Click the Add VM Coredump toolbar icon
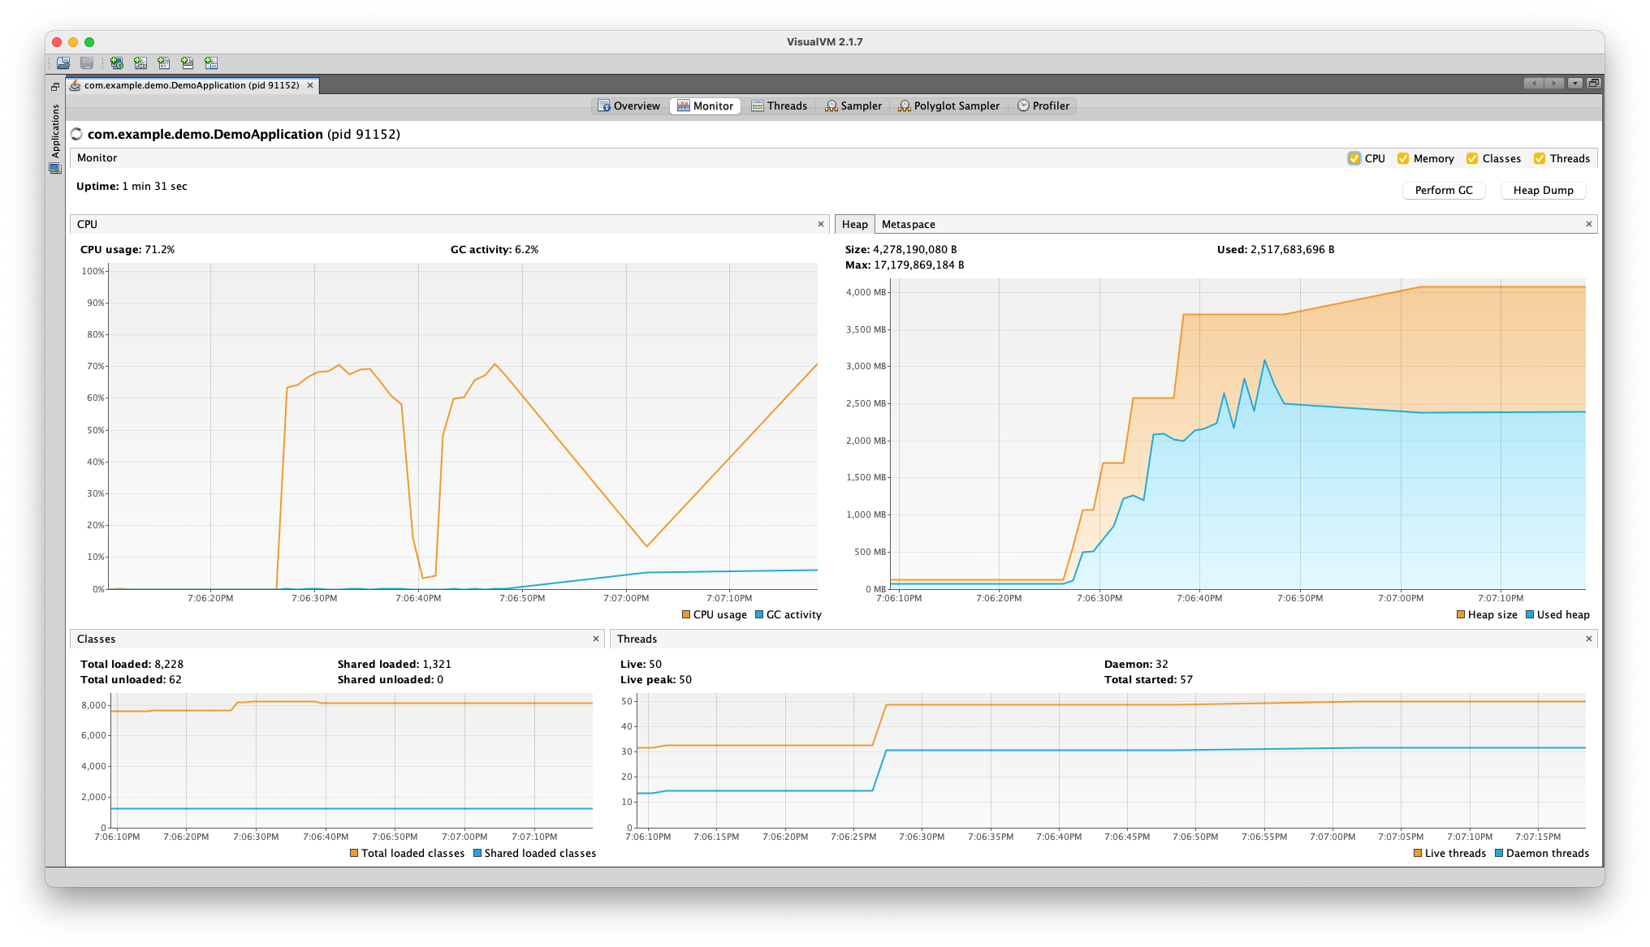 tap(163, 62)
